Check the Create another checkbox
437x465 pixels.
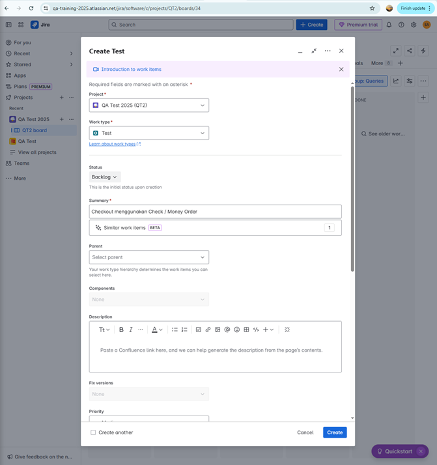pyautogui.click(x=93, y=432)
